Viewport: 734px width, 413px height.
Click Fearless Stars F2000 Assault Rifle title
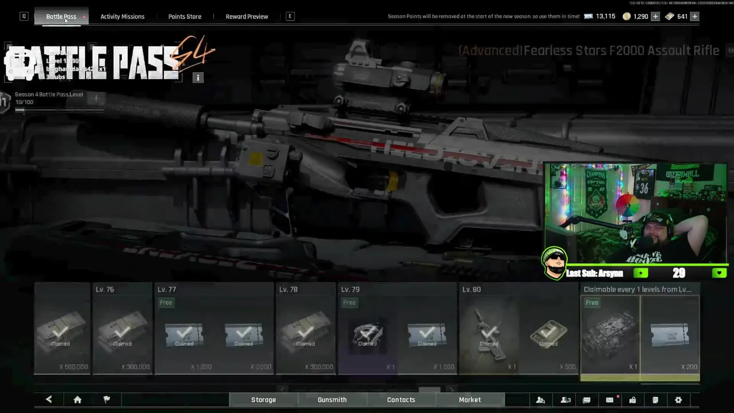589,50
